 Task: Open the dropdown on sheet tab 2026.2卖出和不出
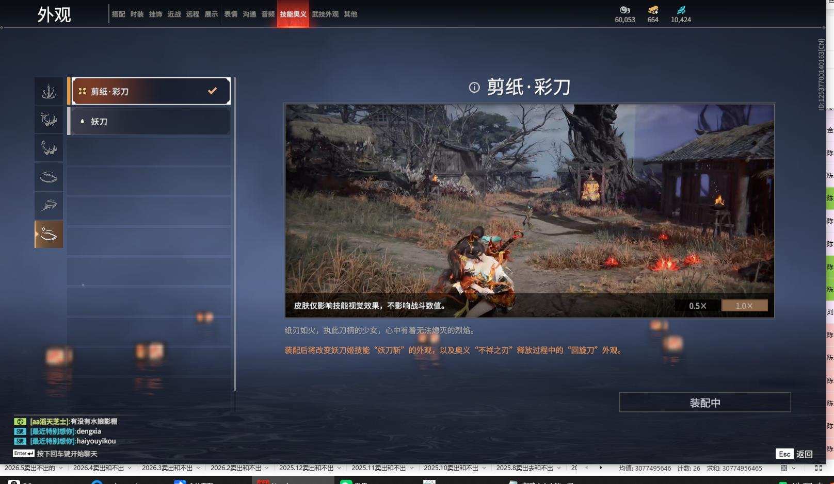click(267, 468)
